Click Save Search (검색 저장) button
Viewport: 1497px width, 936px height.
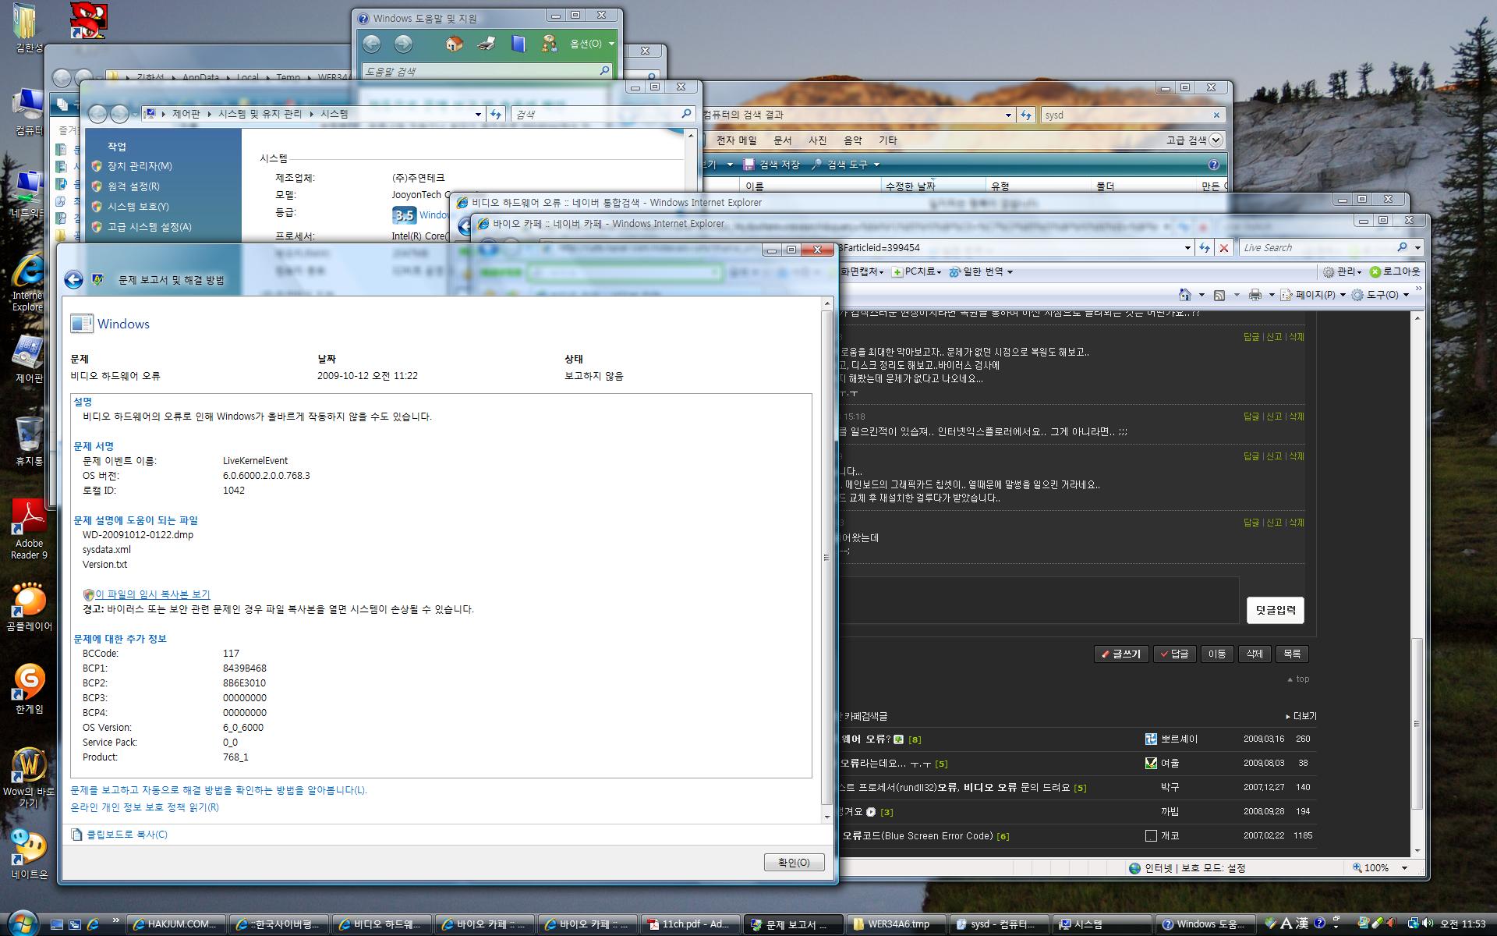pyautogui.click(x=772, y=165)
